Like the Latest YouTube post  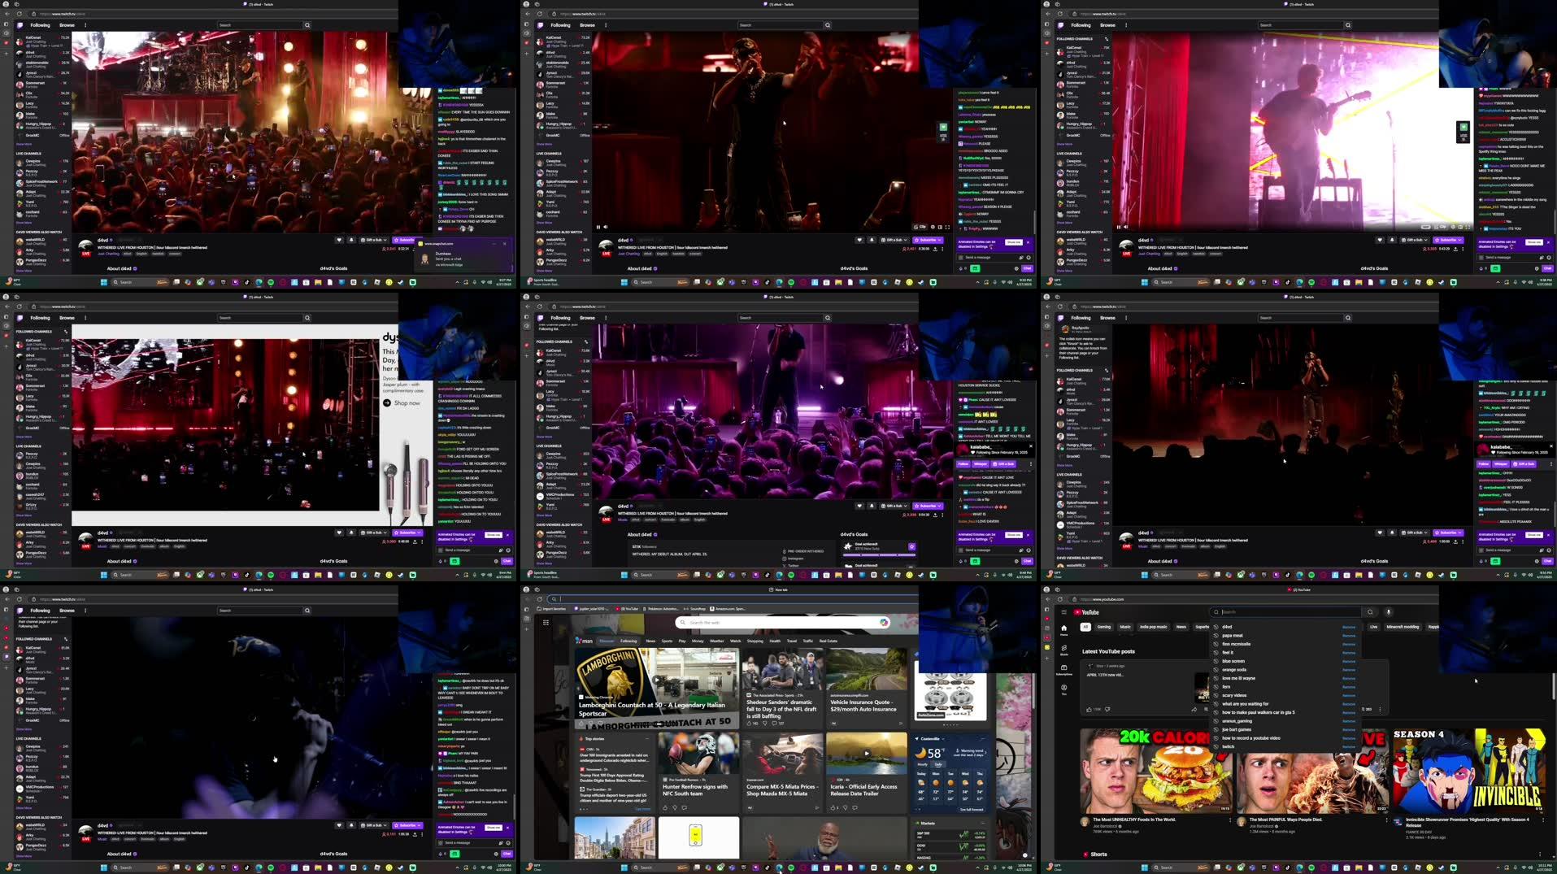[x=1090, y=709]
